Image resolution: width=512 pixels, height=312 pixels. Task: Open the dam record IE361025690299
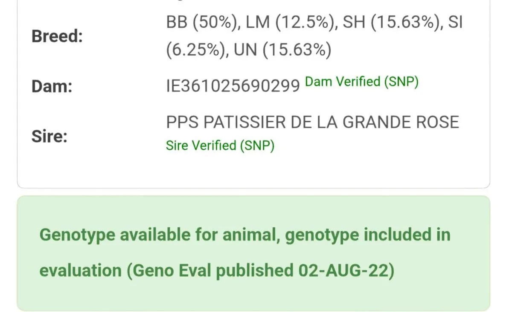[233, 86]
